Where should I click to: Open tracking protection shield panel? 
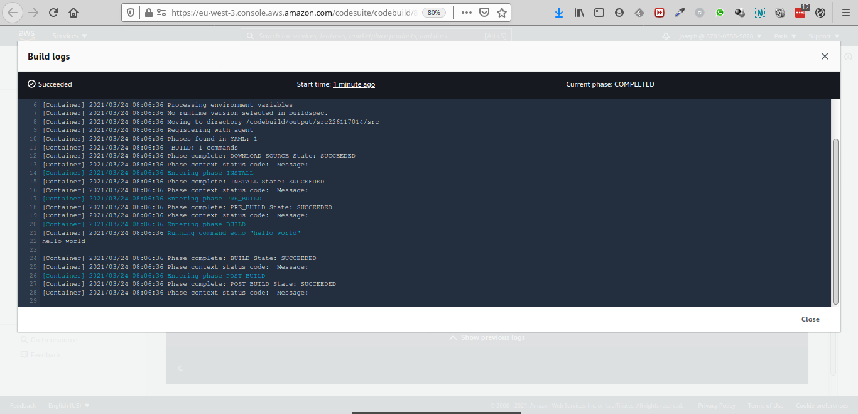tap(131, 13)
